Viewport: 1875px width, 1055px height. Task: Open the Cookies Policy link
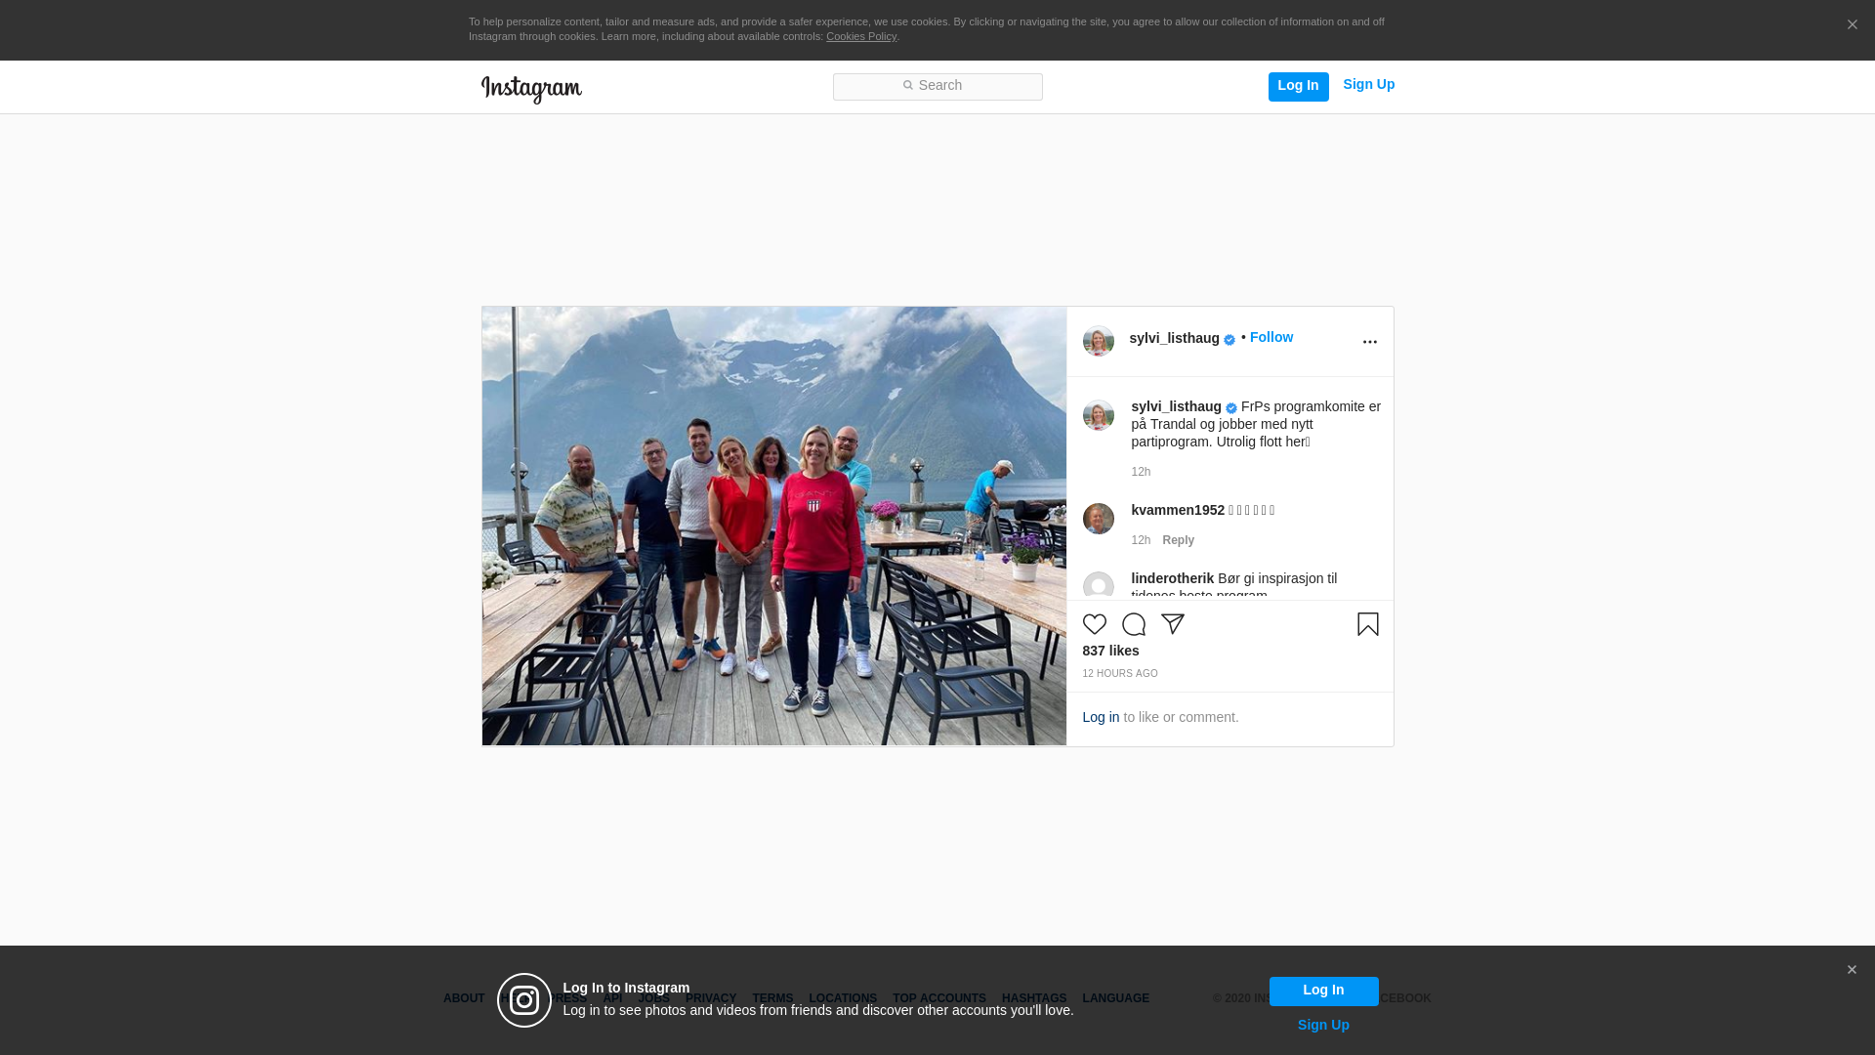pos(861,36)
